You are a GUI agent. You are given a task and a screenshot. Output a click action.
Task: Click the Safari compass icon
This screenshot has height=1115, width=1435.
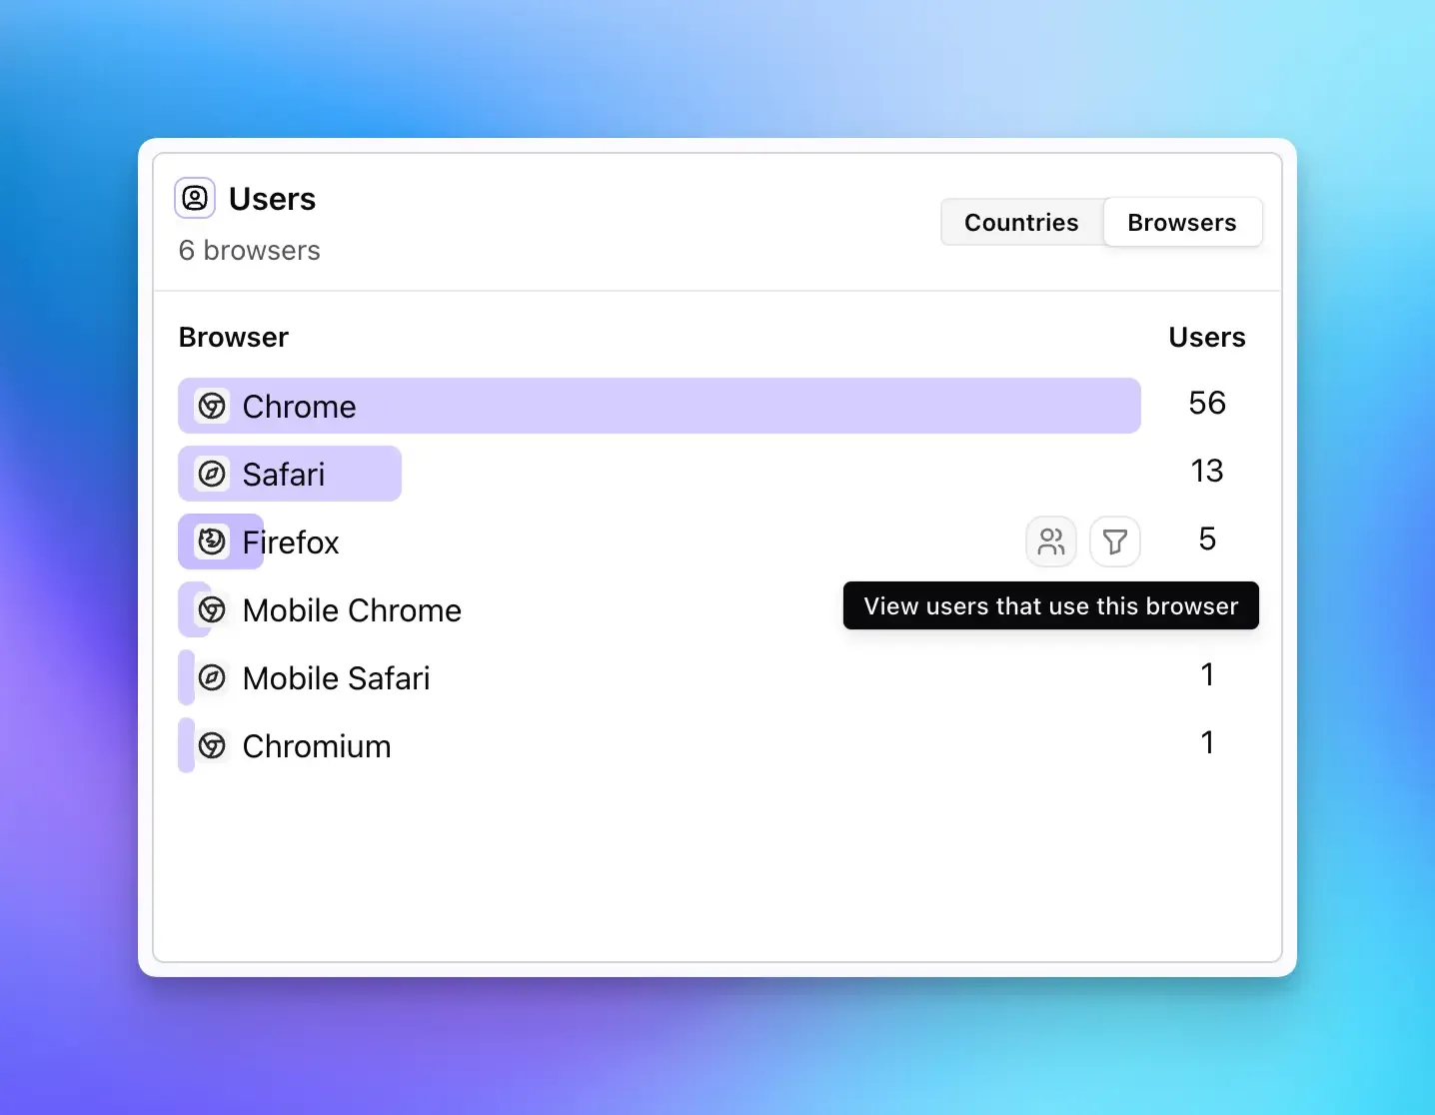(x=211, y=474)
